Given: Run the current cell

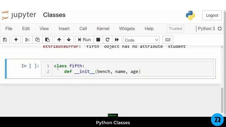Looking at the screenshot, I should [84, 40].
